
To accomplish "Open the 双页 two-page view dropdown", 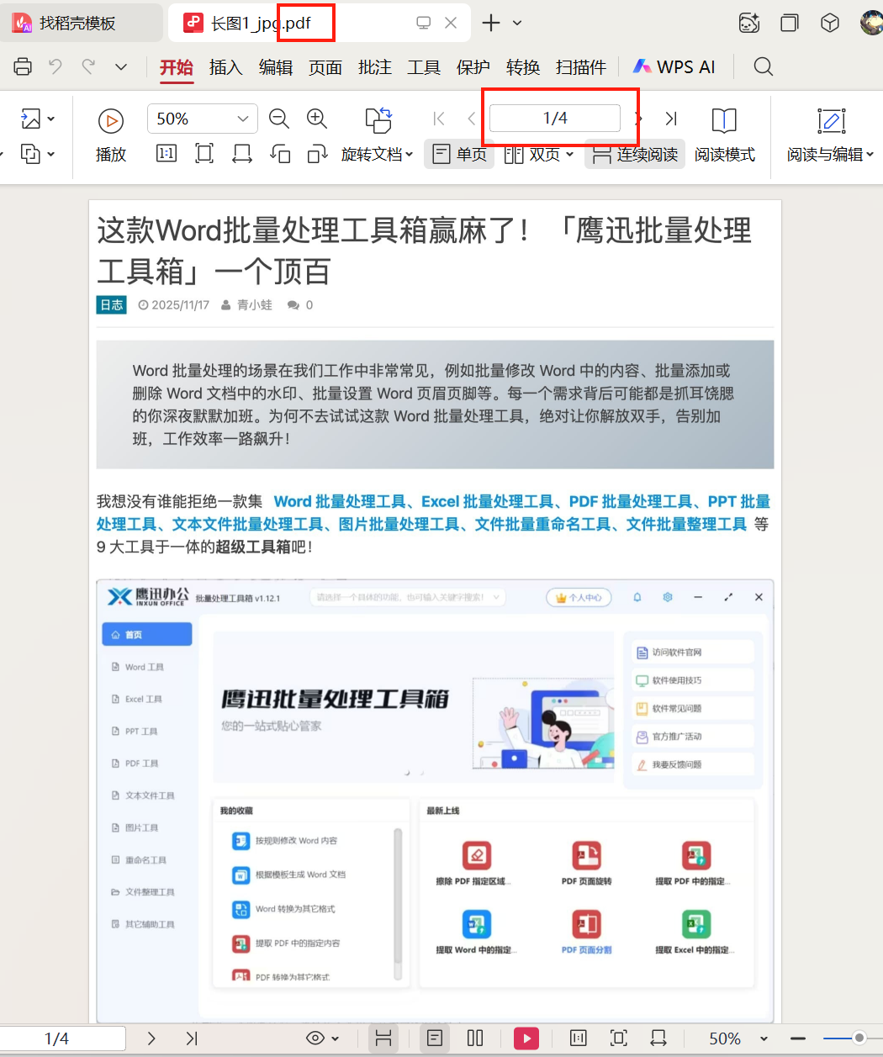I will click(x=539, y=153).
